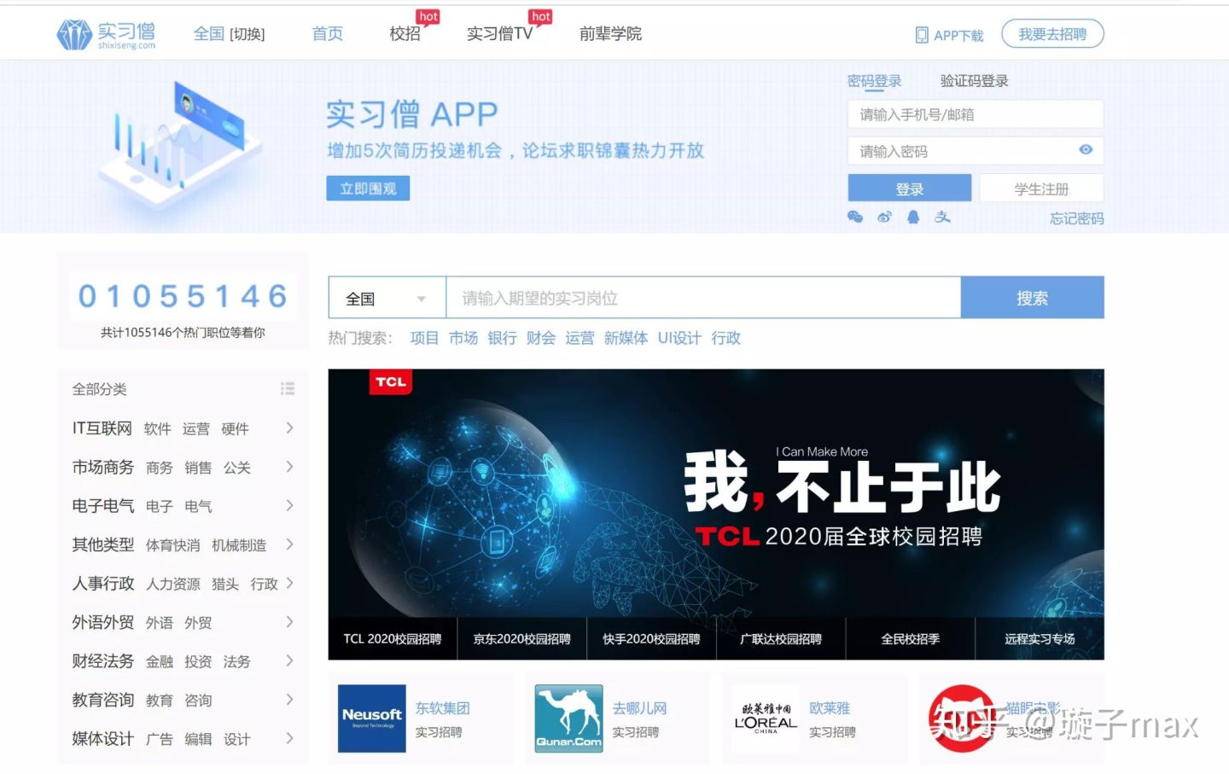1229x774 pixels.
Task: Expand the 媒体设计 category chevron
Action: (290, 738)
